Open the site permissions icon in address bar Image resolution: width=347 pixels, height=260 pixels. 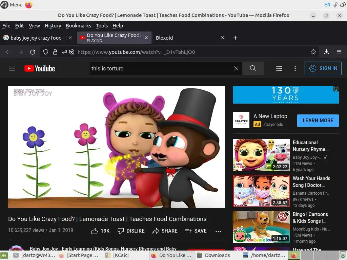tap(65, 52)
